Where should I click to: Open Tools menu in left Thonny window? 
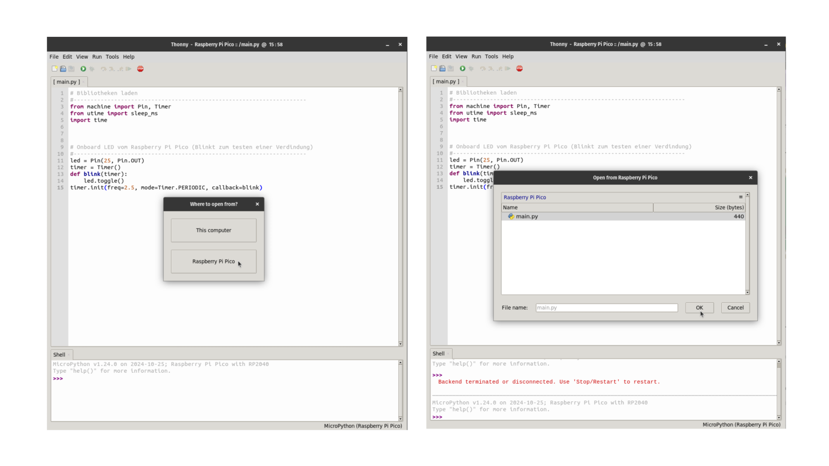click(x=112, y=57)
